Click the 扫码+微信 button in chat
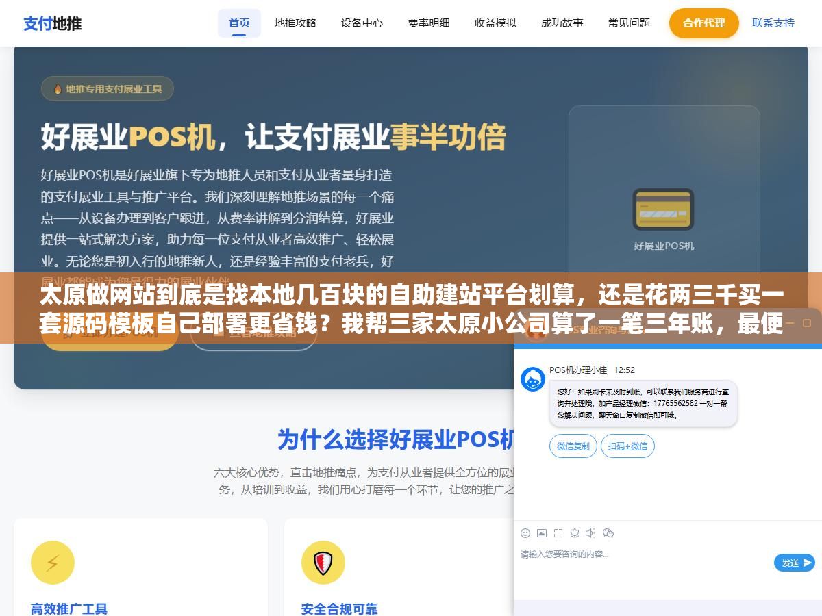This screenshot has width=822, height=616. pyautogui.click(x=627, y=446)
